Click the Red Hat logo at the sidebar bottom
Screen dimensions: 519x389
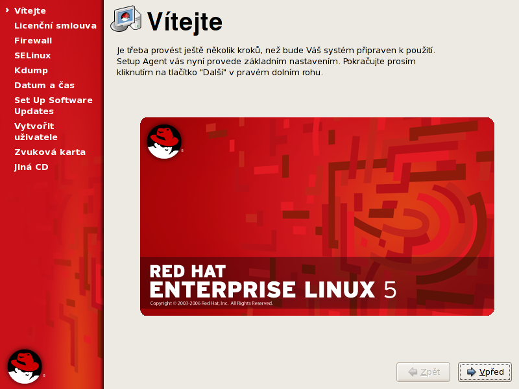[x=25, y=366]
